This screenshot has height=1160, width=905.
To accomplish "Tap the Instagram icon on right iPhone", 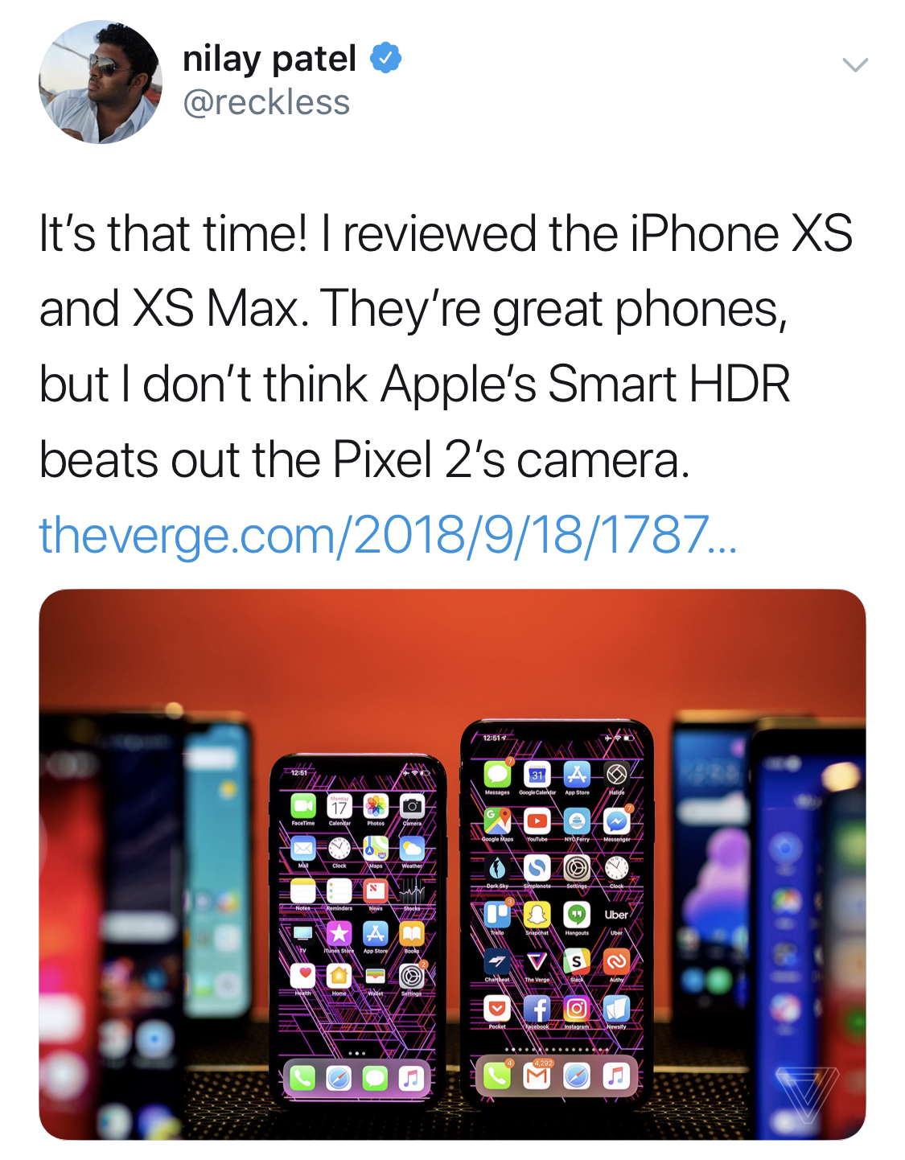I will pyautogui.click(x=576, y=1009).
